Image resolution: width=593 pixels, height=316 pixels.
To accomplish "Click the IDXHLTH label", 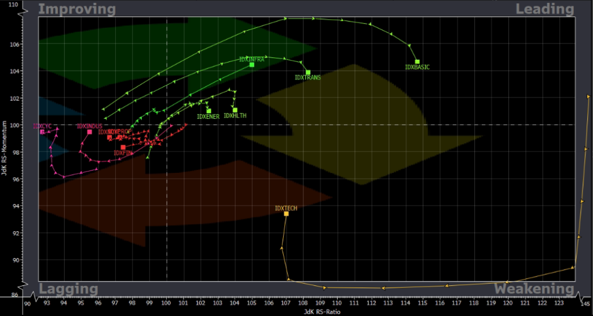I will point(235,116).
